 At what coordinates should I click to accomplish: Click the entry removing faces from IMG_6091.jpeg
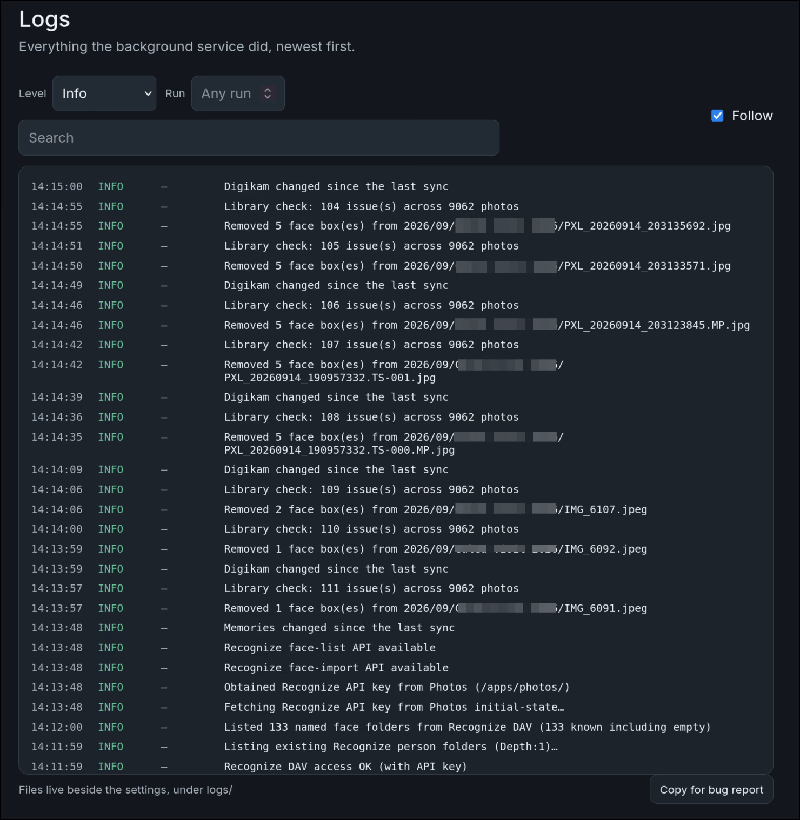(x=396, y=608)
